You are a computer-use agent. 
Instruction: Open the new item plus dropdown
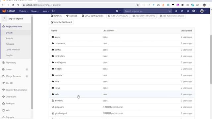coord(118,11)
